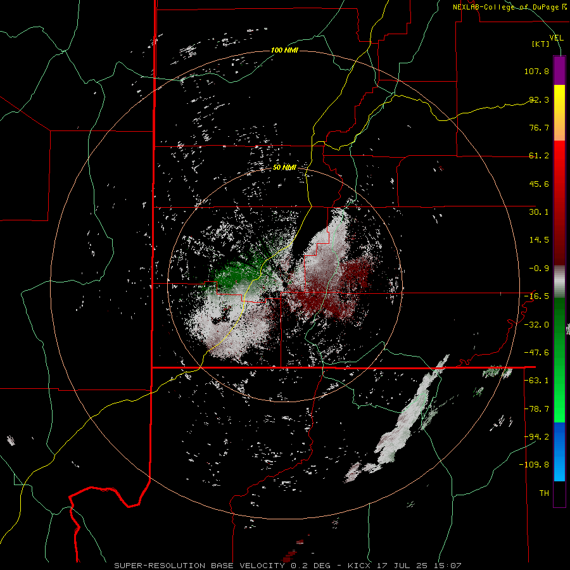Click the 100 NMI range ring label
Image resolution: width=570 pixels, height=570 pixels.
click(284, 50)
